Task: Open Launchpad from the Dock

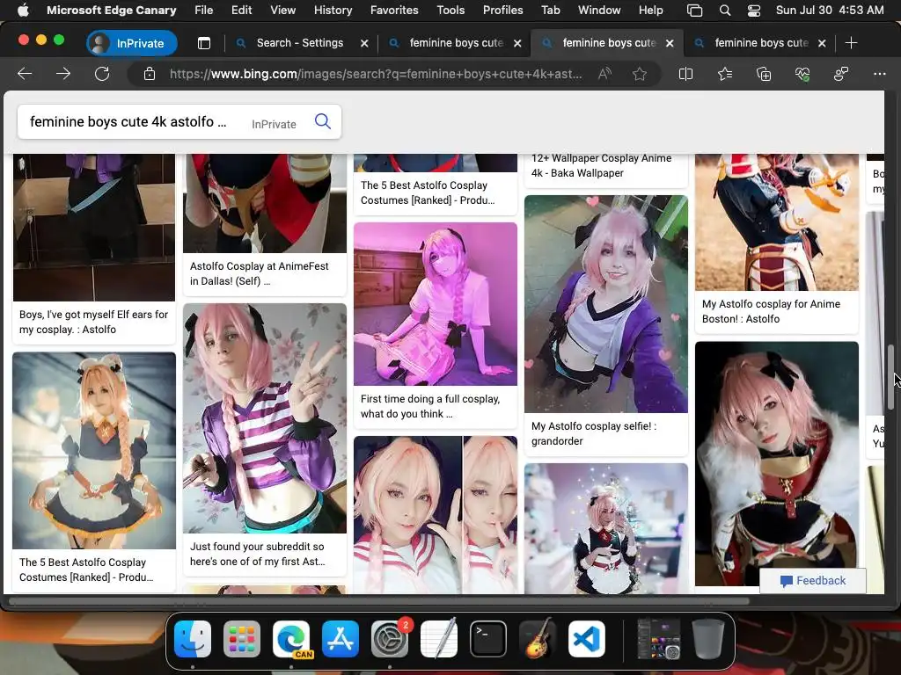Action: (x=242, y=638)
